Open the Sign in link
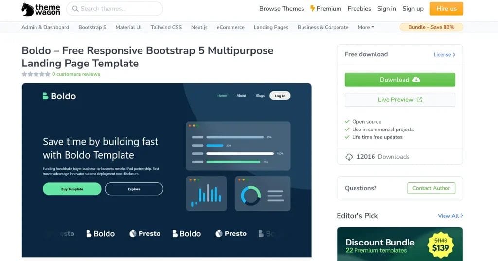The height and width of the screenshot is (261, 498). point(387,9)
